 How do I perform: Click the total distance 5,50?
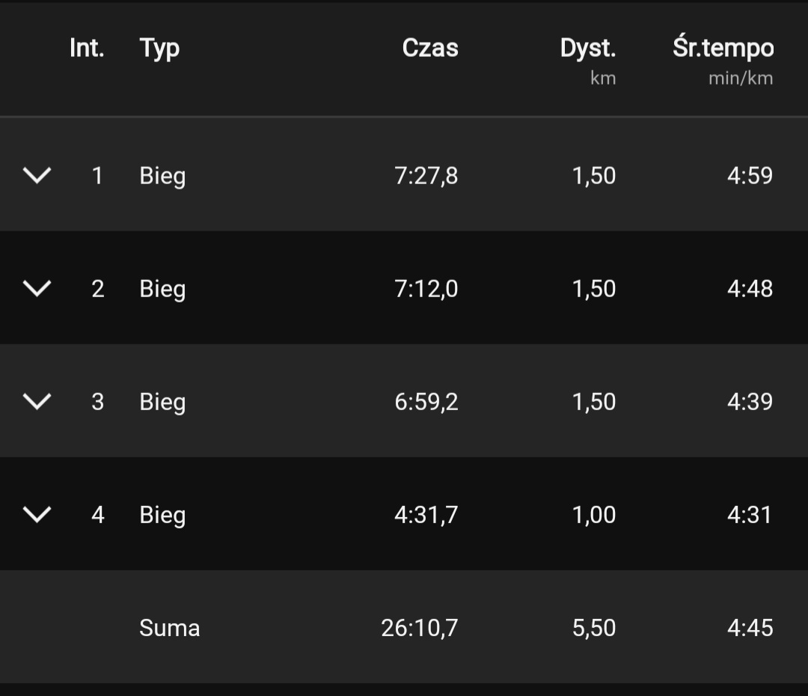click(x=594, y=628)
